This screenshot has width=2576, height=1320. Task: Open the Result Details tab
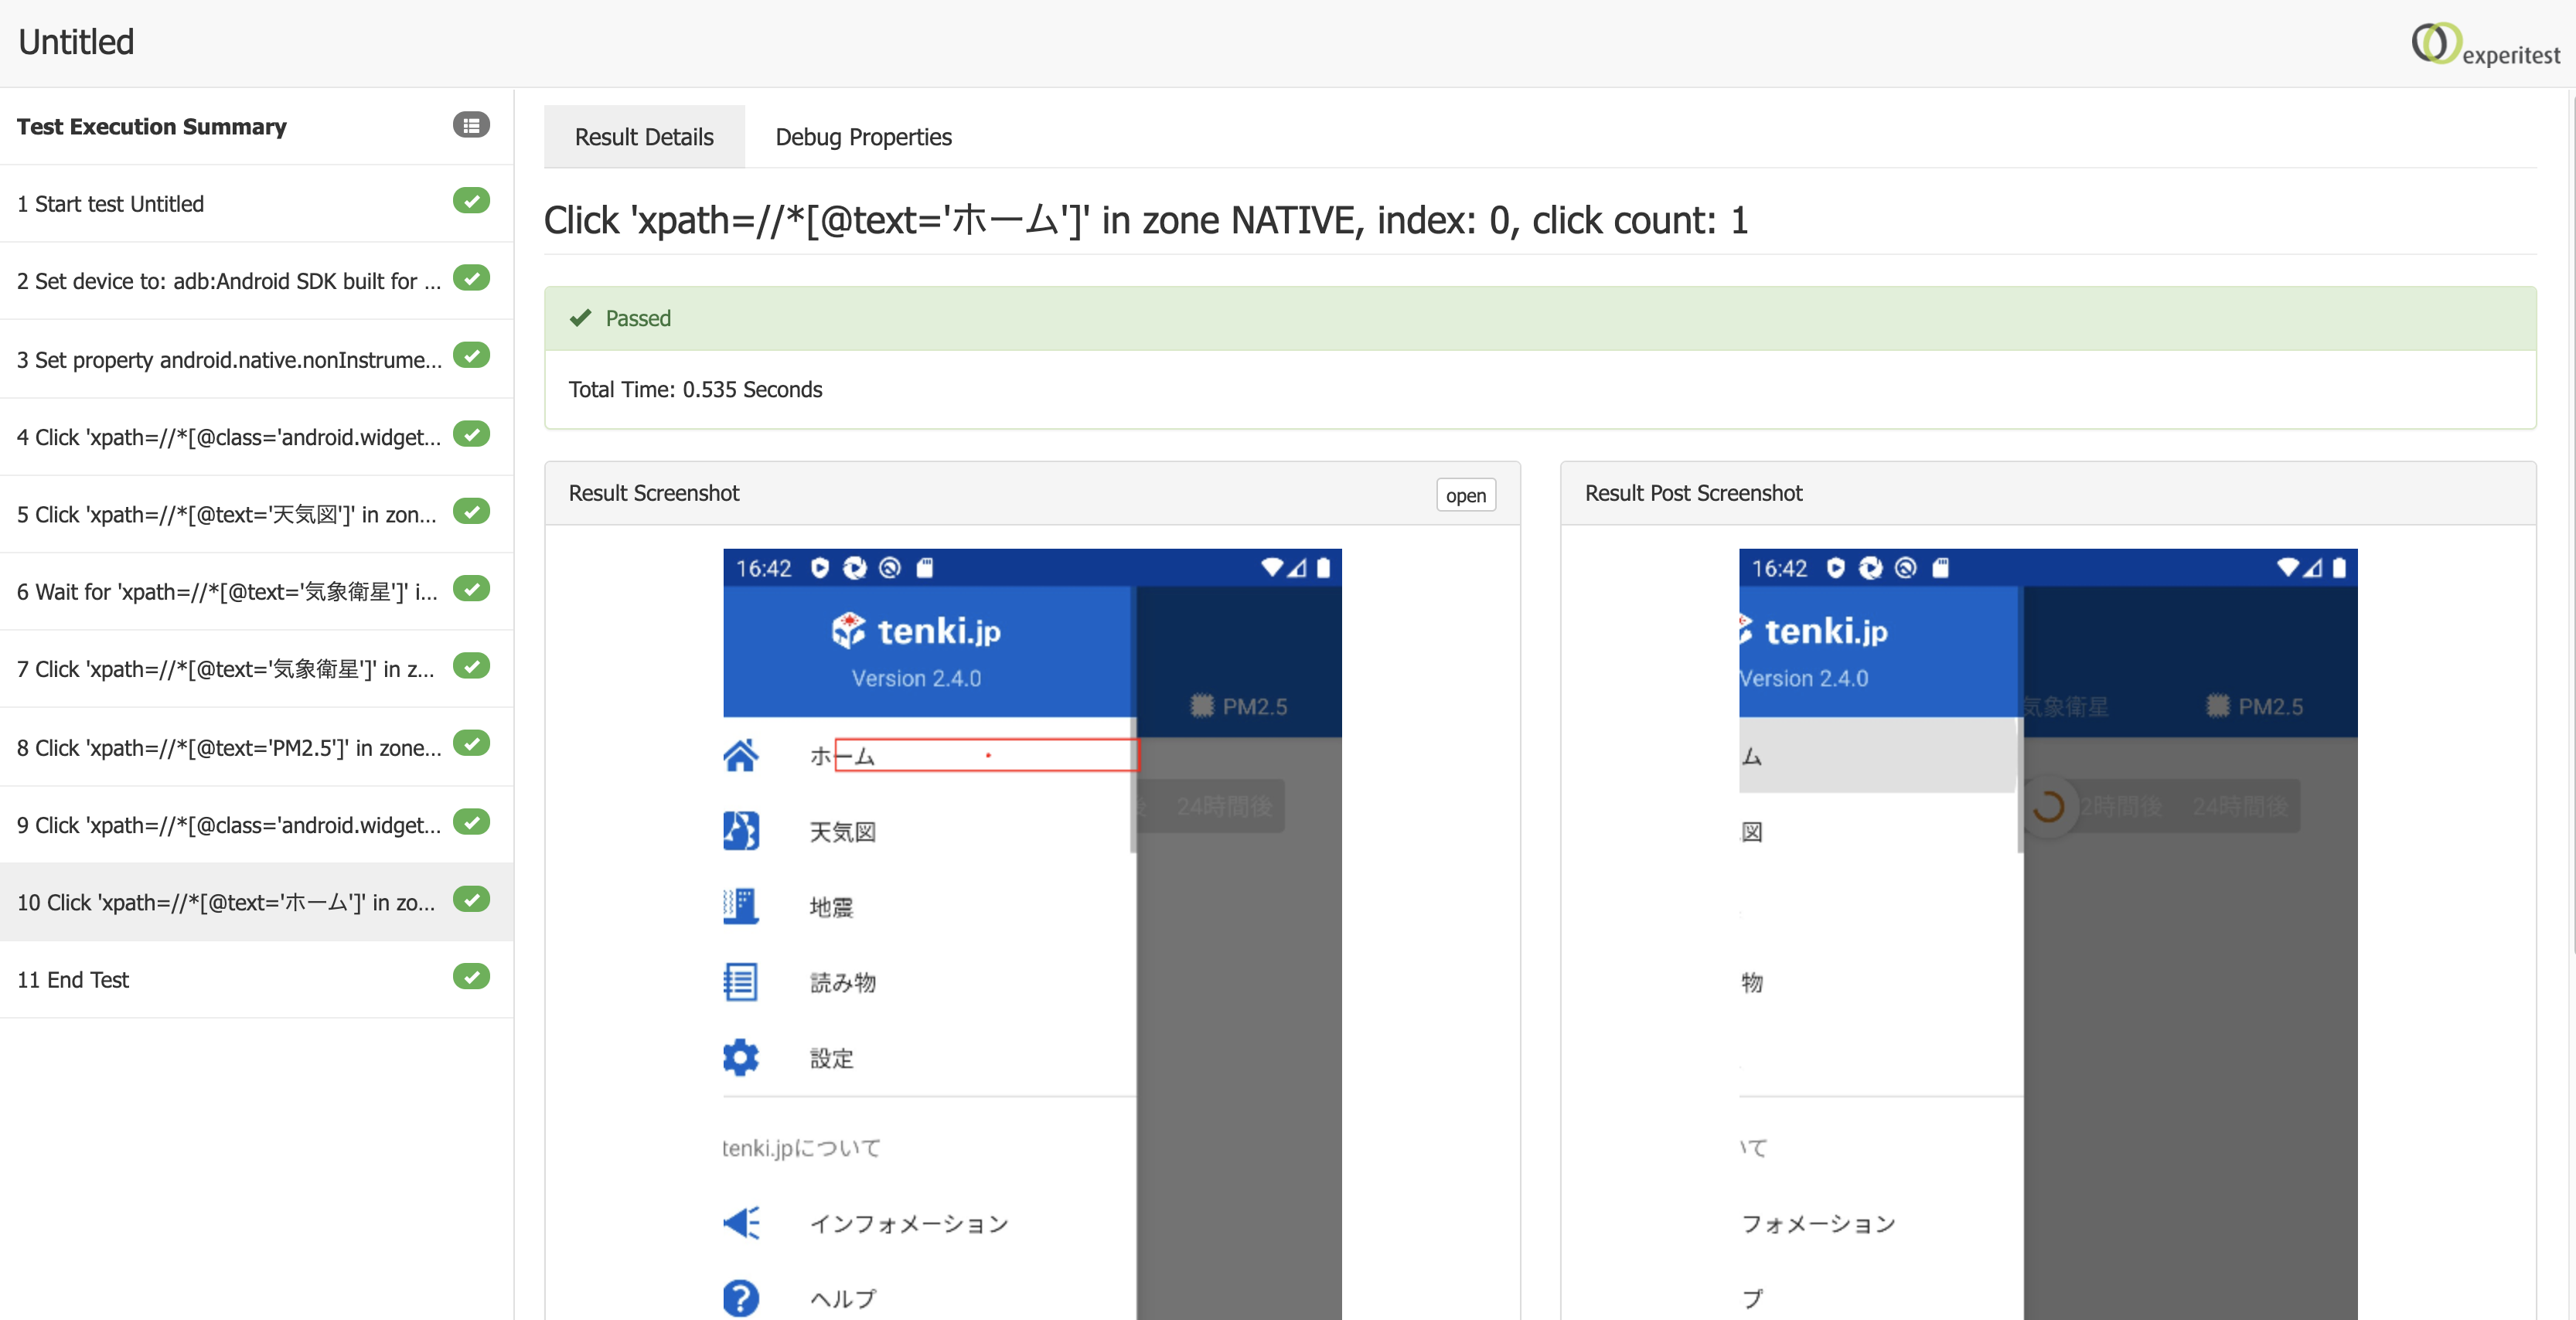(x=644, y=137)
